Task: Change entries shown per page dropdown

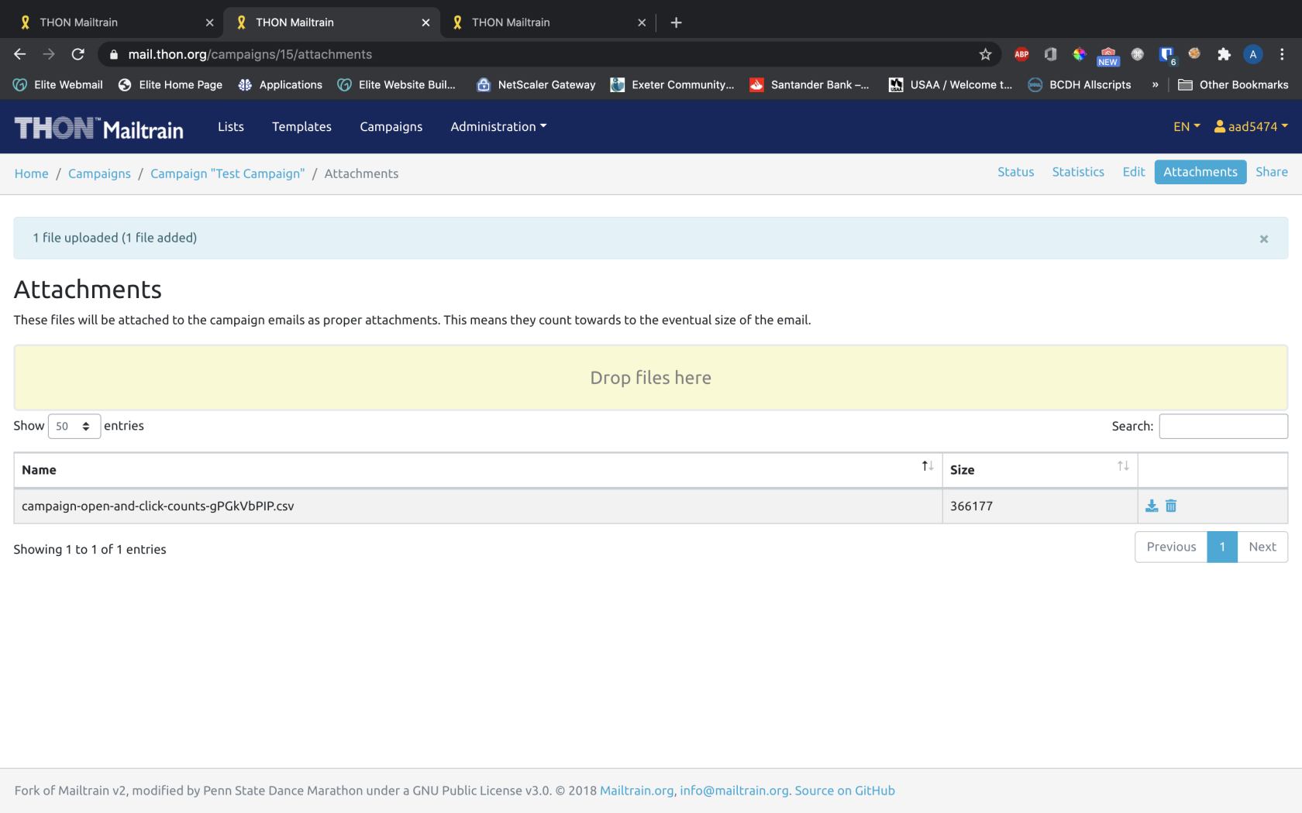Action: click(x=74, y=426)
